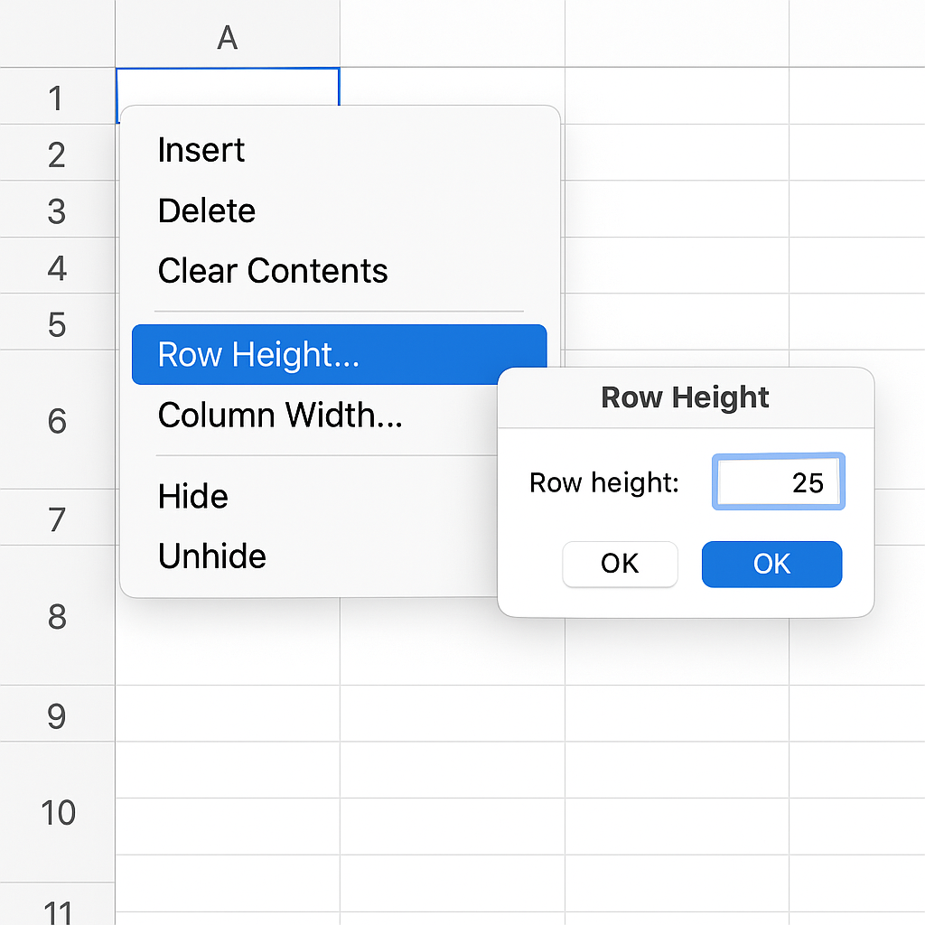Select Delete in the context menu

207,210
